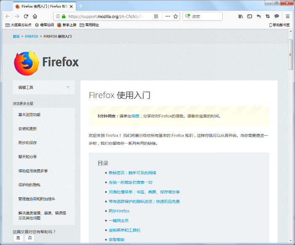Image resolution: width=295 pixels, height=245 pixels.
Task: Open 同步和保存 topic
Action: tap(27, 143)
